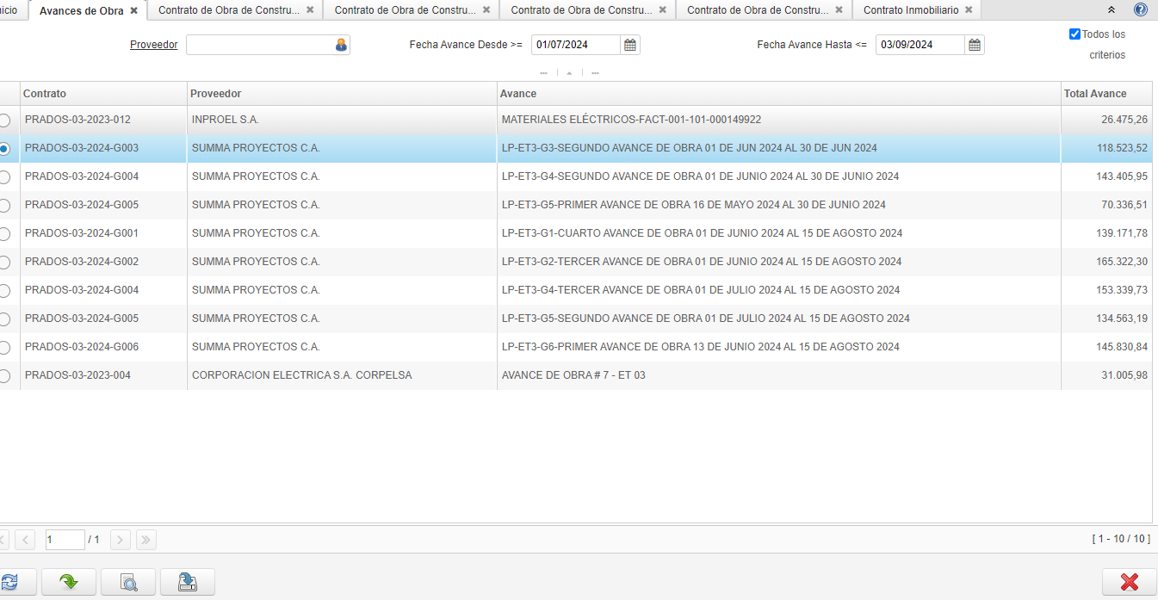The height and width of the screenshot is (600, 1158).
Task: Open calendar for Fecha Avance Hasta
Action: pos(975,45)
